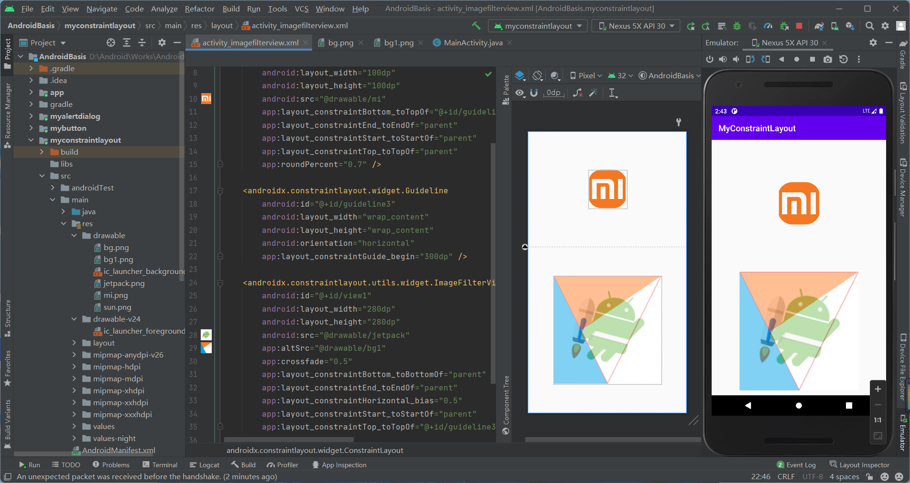Image resolution: width=910 pixels, height=483 pixels.
Task: Click mi drawable gutter preview on line 10
Action: (x=206, y=99)
